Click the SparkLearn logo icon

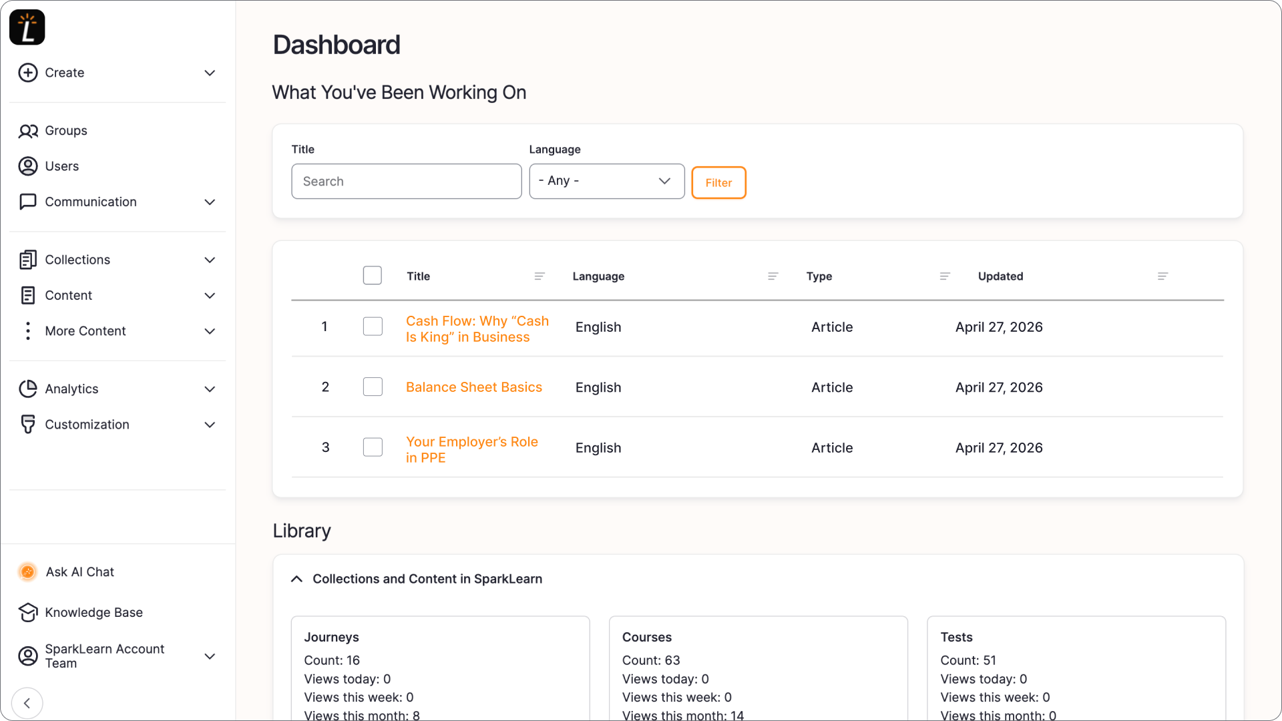27,27
